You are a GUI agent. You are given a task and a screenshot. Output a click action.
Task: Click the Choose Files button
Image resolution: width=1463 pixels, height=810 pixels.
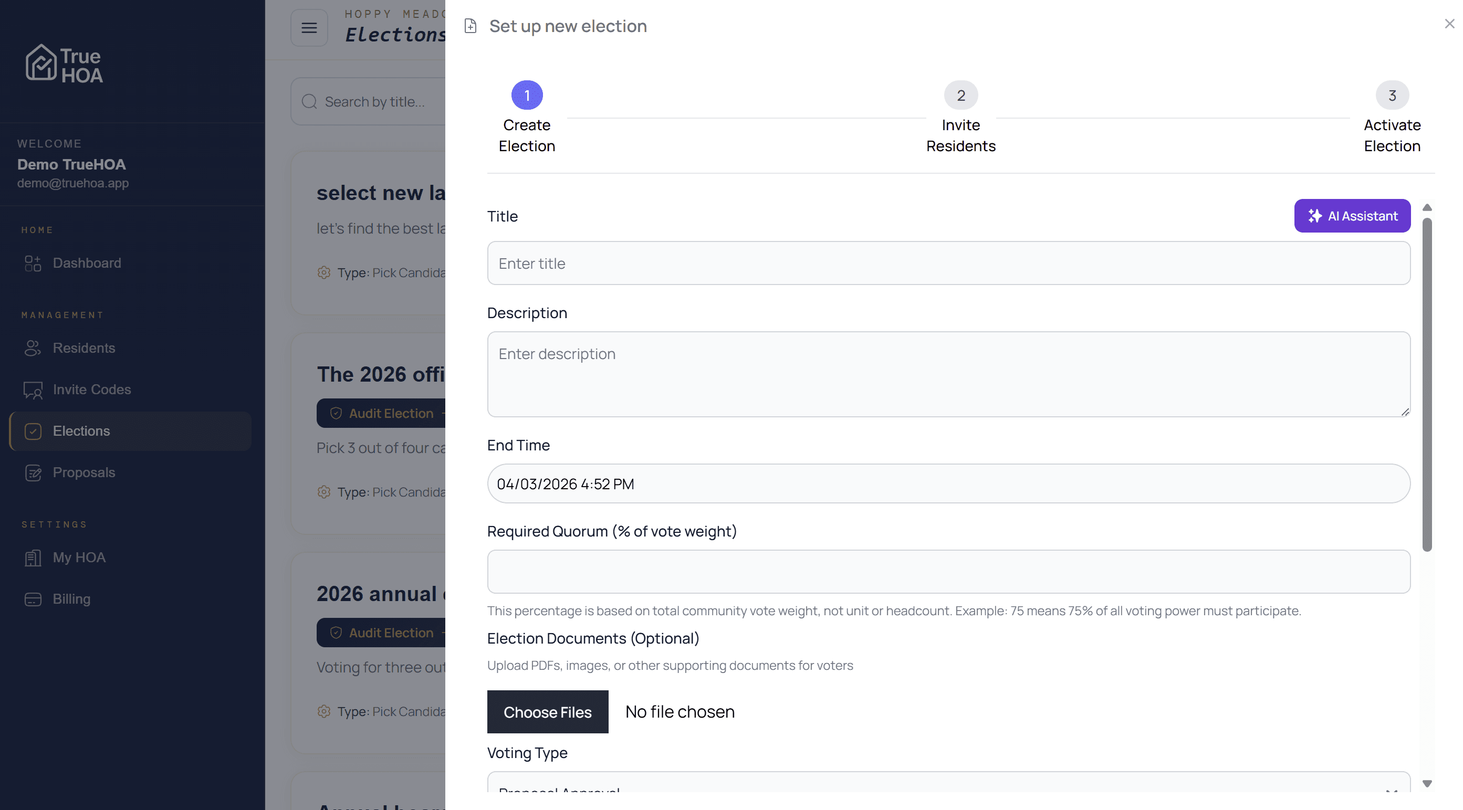(548, 712)
